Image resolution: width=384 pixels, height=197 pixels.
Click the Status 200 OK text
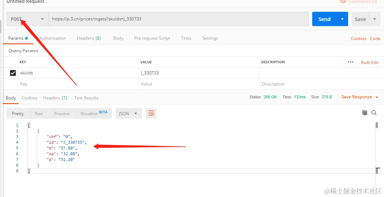point(263,97)
